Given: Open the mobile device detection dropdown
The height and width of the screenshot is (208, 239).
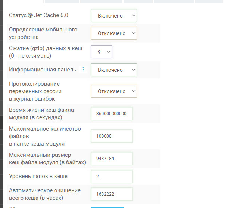Looking at the screenshot, I should pyautogui.click(x=114, y=33).
